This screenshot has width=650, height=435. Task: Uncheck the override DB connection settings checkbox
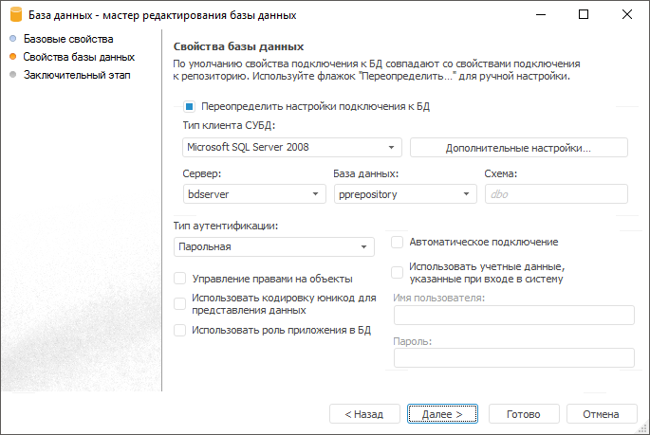pyautogui.click(x=190, y=107)
